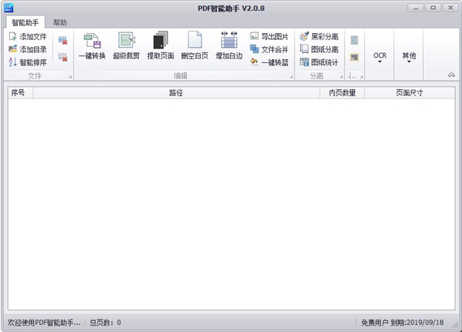Click the 页面尺寸 column header
The width and height of the screenshot is (462, 332).
pyautogui.click(x=410, y=93)
